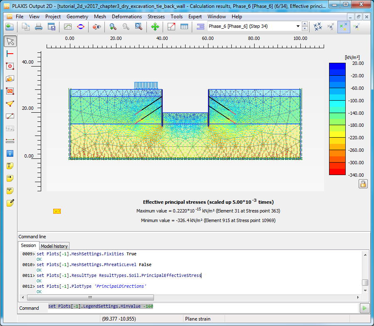Toggle the legend lock icon
The image size is (374, 326).
(x=363, y=184)
